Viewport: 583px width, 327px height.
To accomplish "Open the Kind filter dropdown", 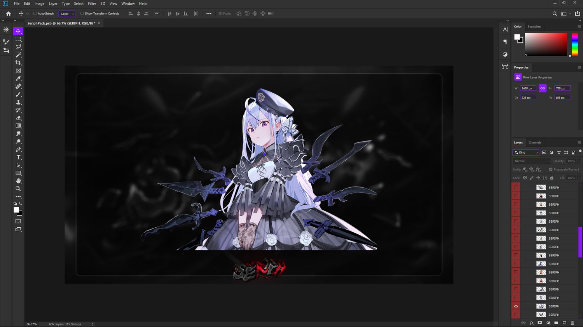I will click(x=525, y=152).
